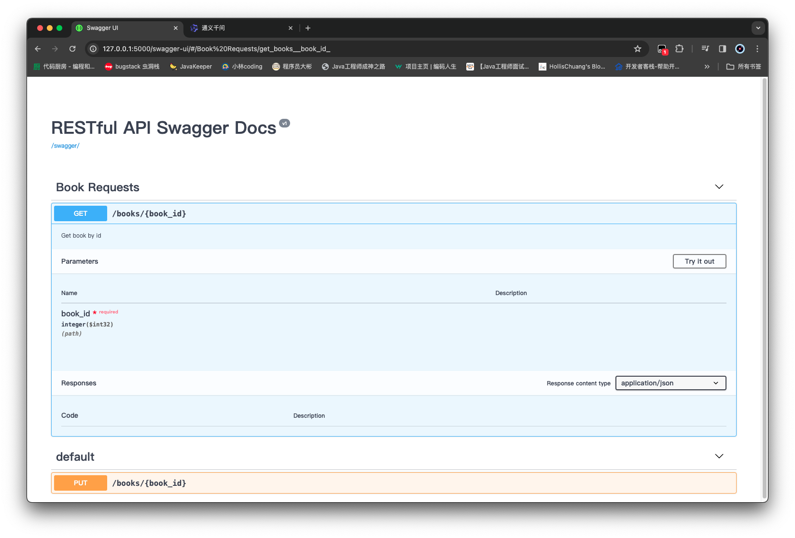Image resolution: width=795 pixels, height=538 pixels.
Task: Click the default section heading
Action: pos(75,457)
